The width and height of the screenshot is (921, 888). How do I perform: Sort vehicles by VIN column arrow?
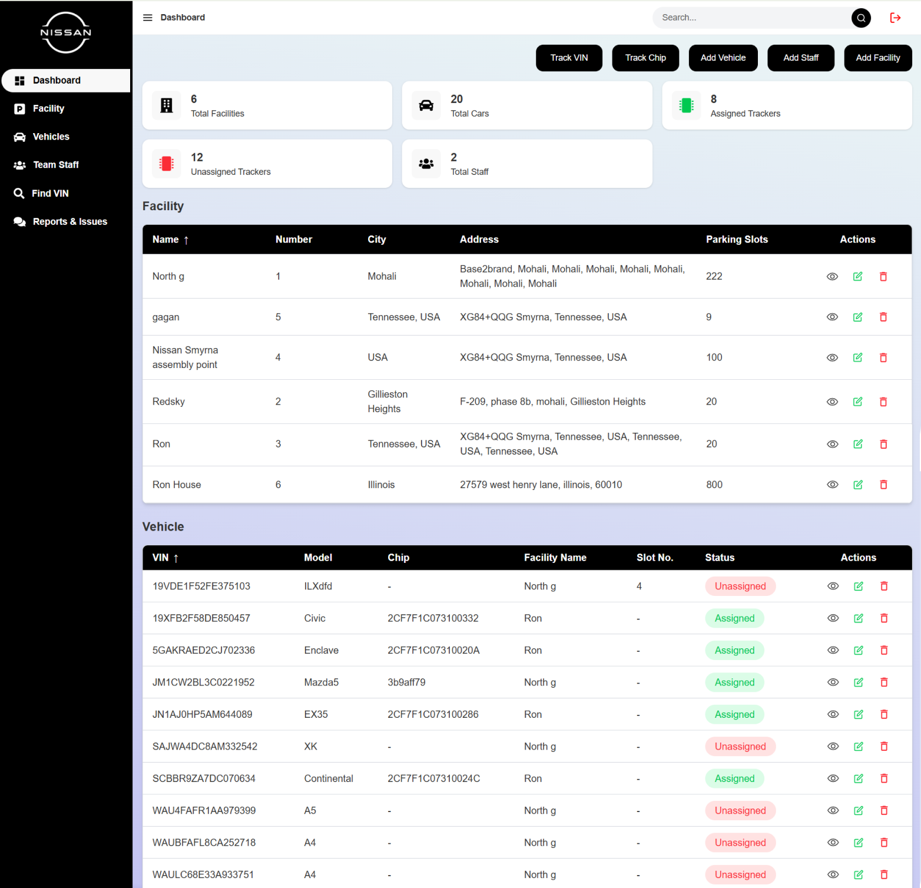(175, 558)
